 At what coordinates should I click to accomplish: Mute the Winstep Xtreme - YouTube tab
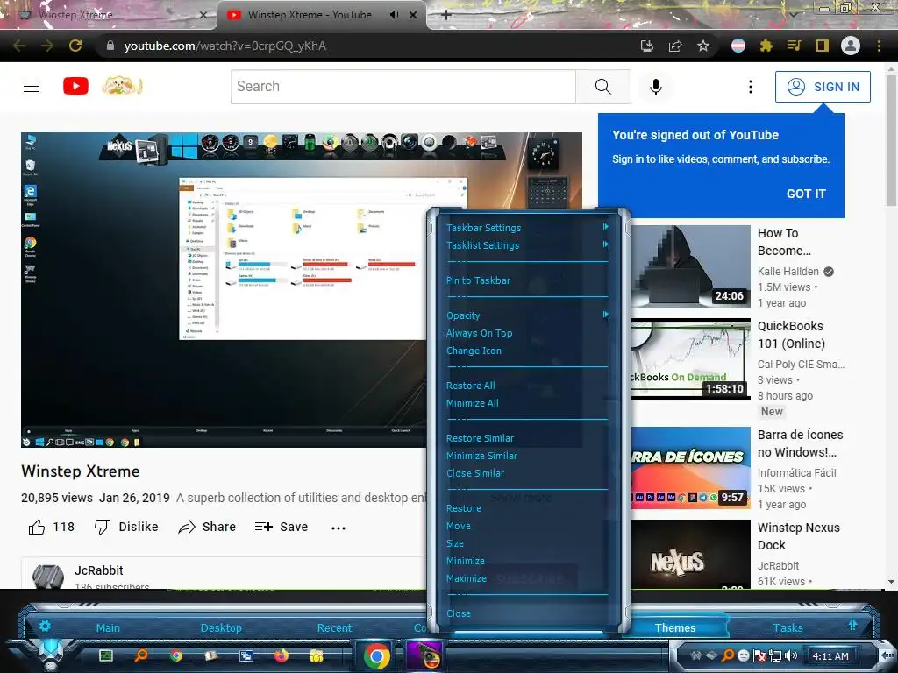coord(394,15)
